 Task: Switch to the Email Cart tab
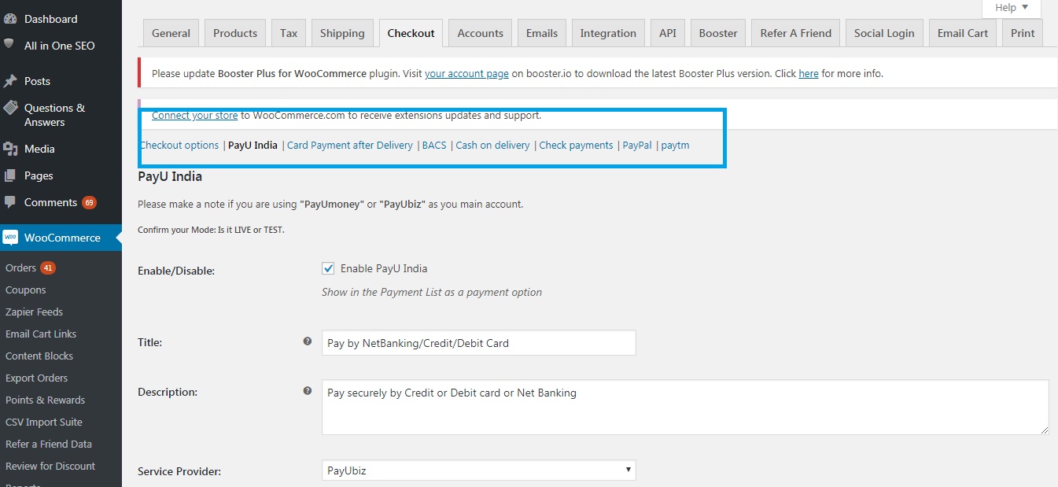point(963,33)
